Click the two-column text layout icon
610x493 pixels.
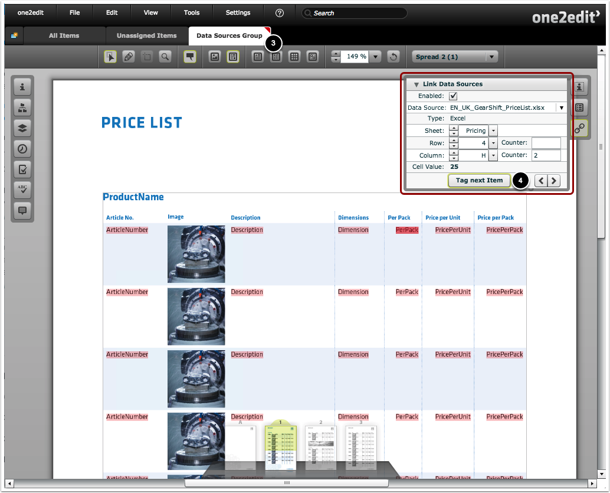[x=276, y=57]
